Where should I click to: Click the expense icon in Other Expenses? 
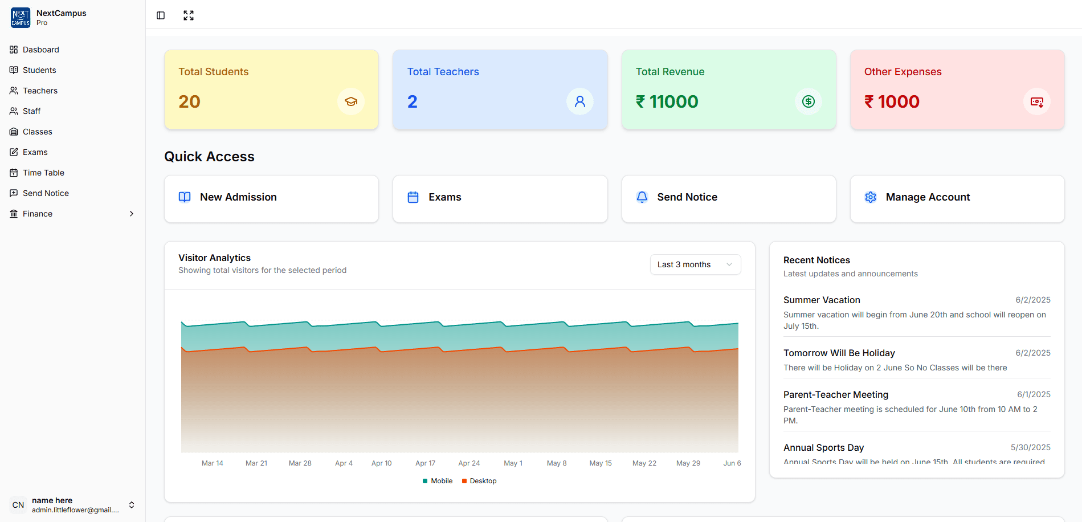[x=1037, y=101]
